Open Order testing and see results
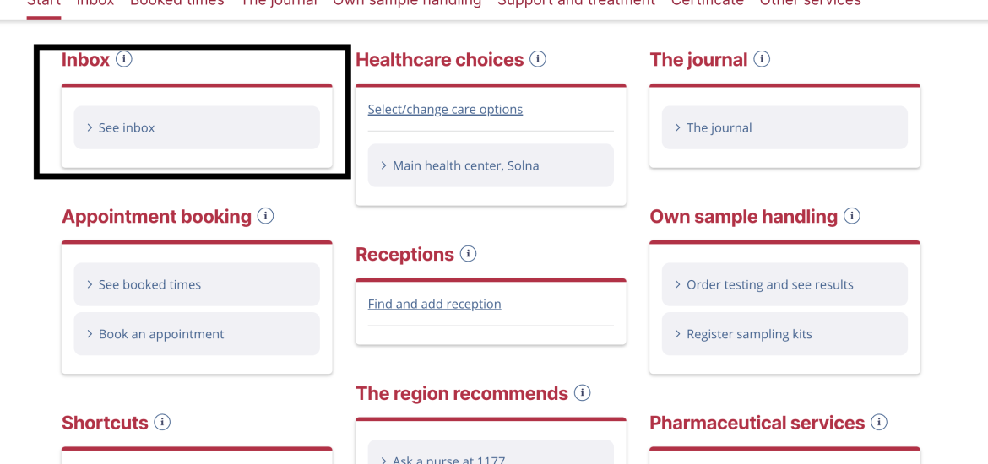Image resolution: width=988 pixels, height=464 pixels. (x=784, y=284)
